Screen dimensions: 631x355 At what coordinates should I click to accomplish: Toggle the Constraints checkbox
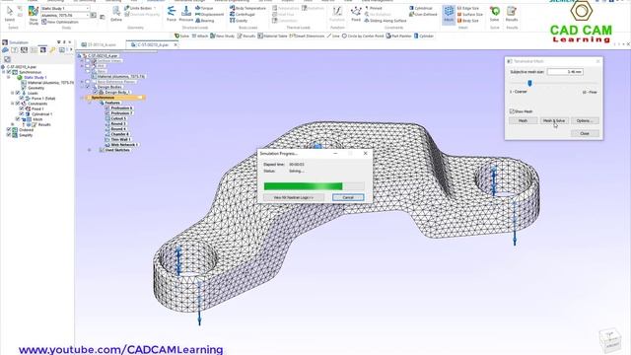[x=18, y=104]
